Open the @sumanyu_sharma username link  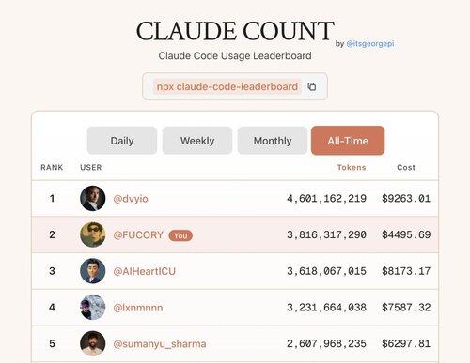[x=160, y=344]
